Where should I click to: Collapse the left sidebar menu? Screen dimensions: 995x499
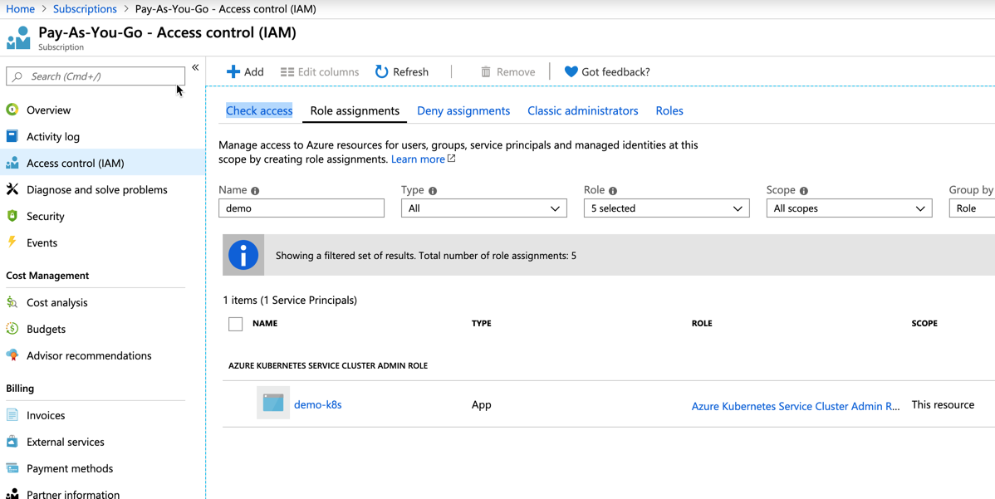pos(195,68)
